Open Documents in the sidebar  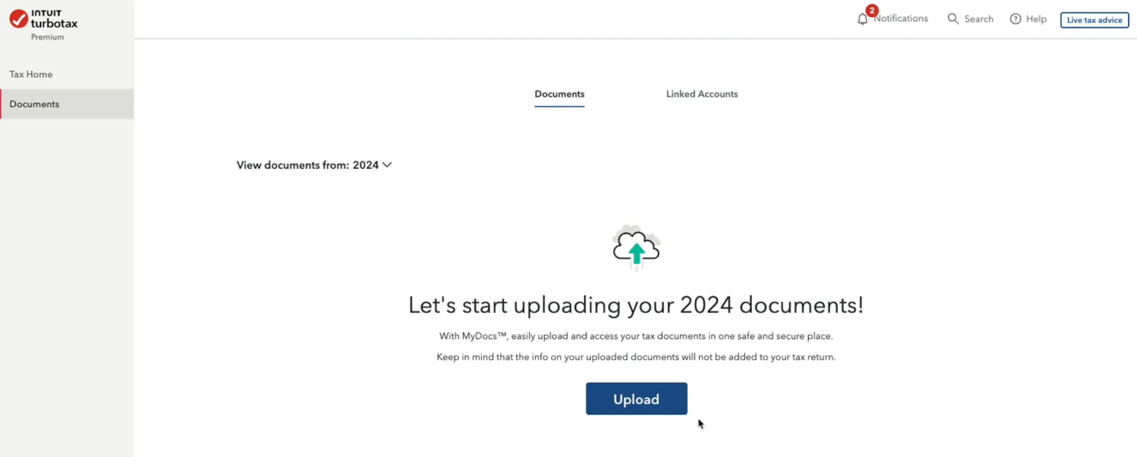(x=67, y=104)
